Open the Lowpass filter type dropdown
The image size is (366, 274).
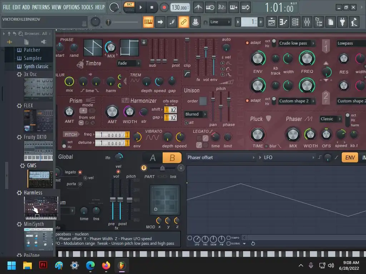point(351,43)
